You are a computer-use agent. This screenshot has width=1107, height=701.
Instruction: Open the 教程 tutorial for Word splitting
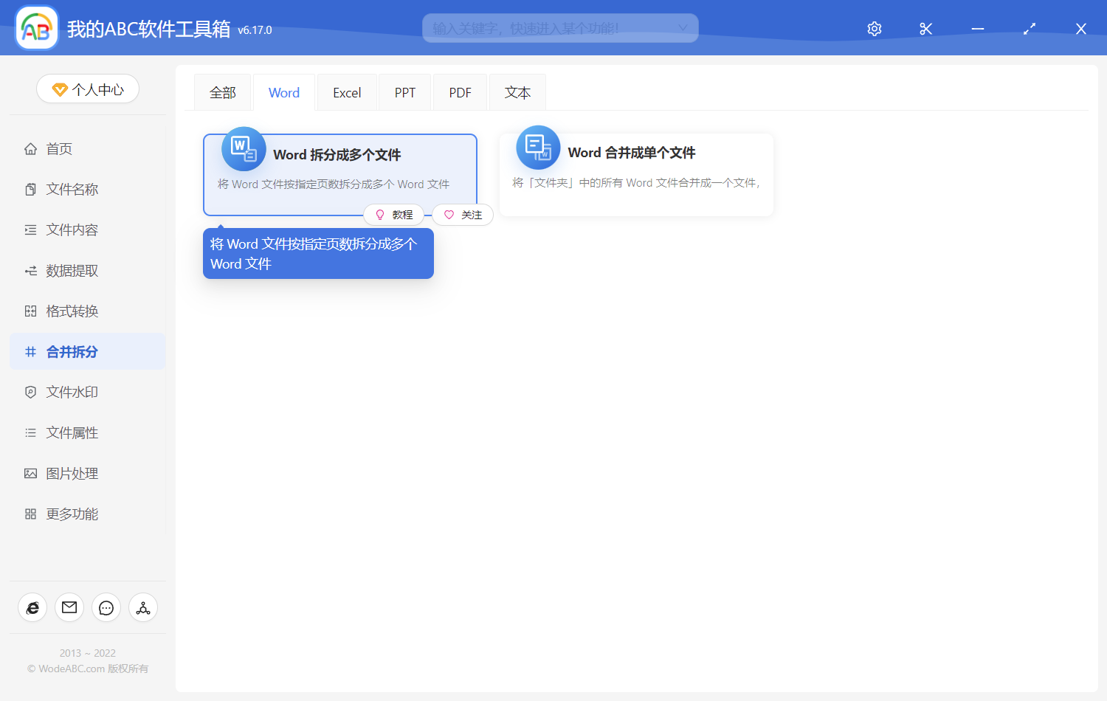[x=394, y=215]
